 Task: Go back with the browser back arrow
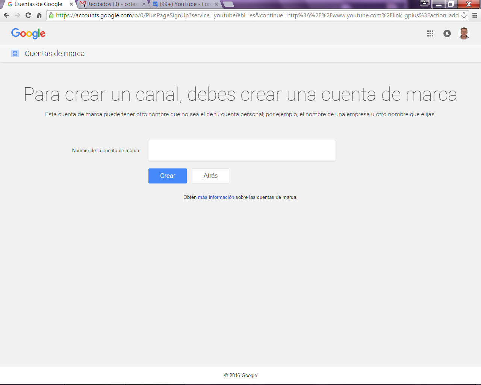click(6, 15)
